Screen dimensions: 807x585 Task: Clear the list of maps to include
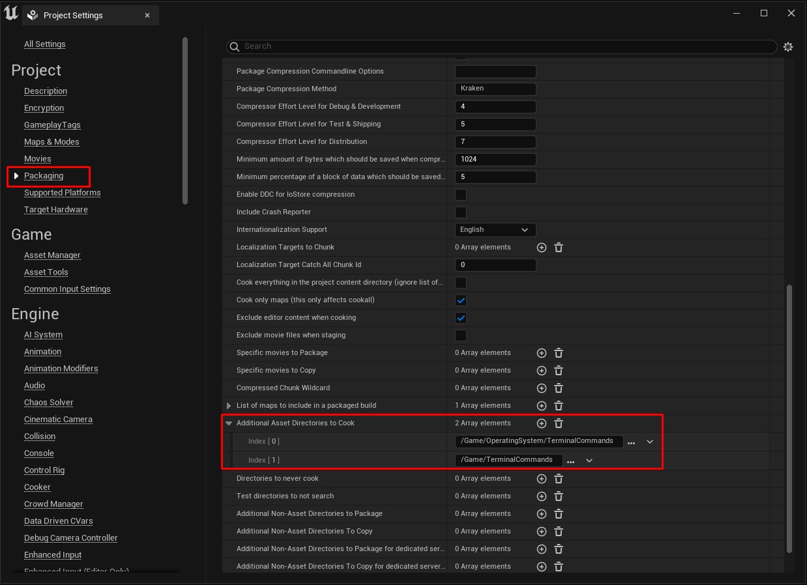[559, 406]
